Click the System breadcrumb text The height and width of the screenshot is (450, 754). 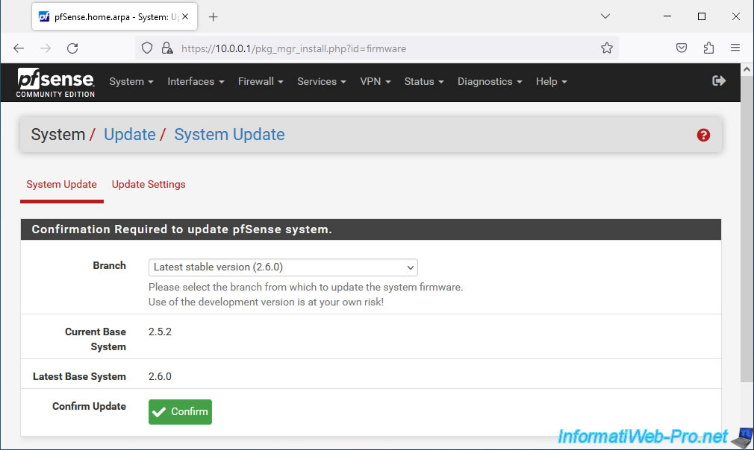click(x=57, y=135)
